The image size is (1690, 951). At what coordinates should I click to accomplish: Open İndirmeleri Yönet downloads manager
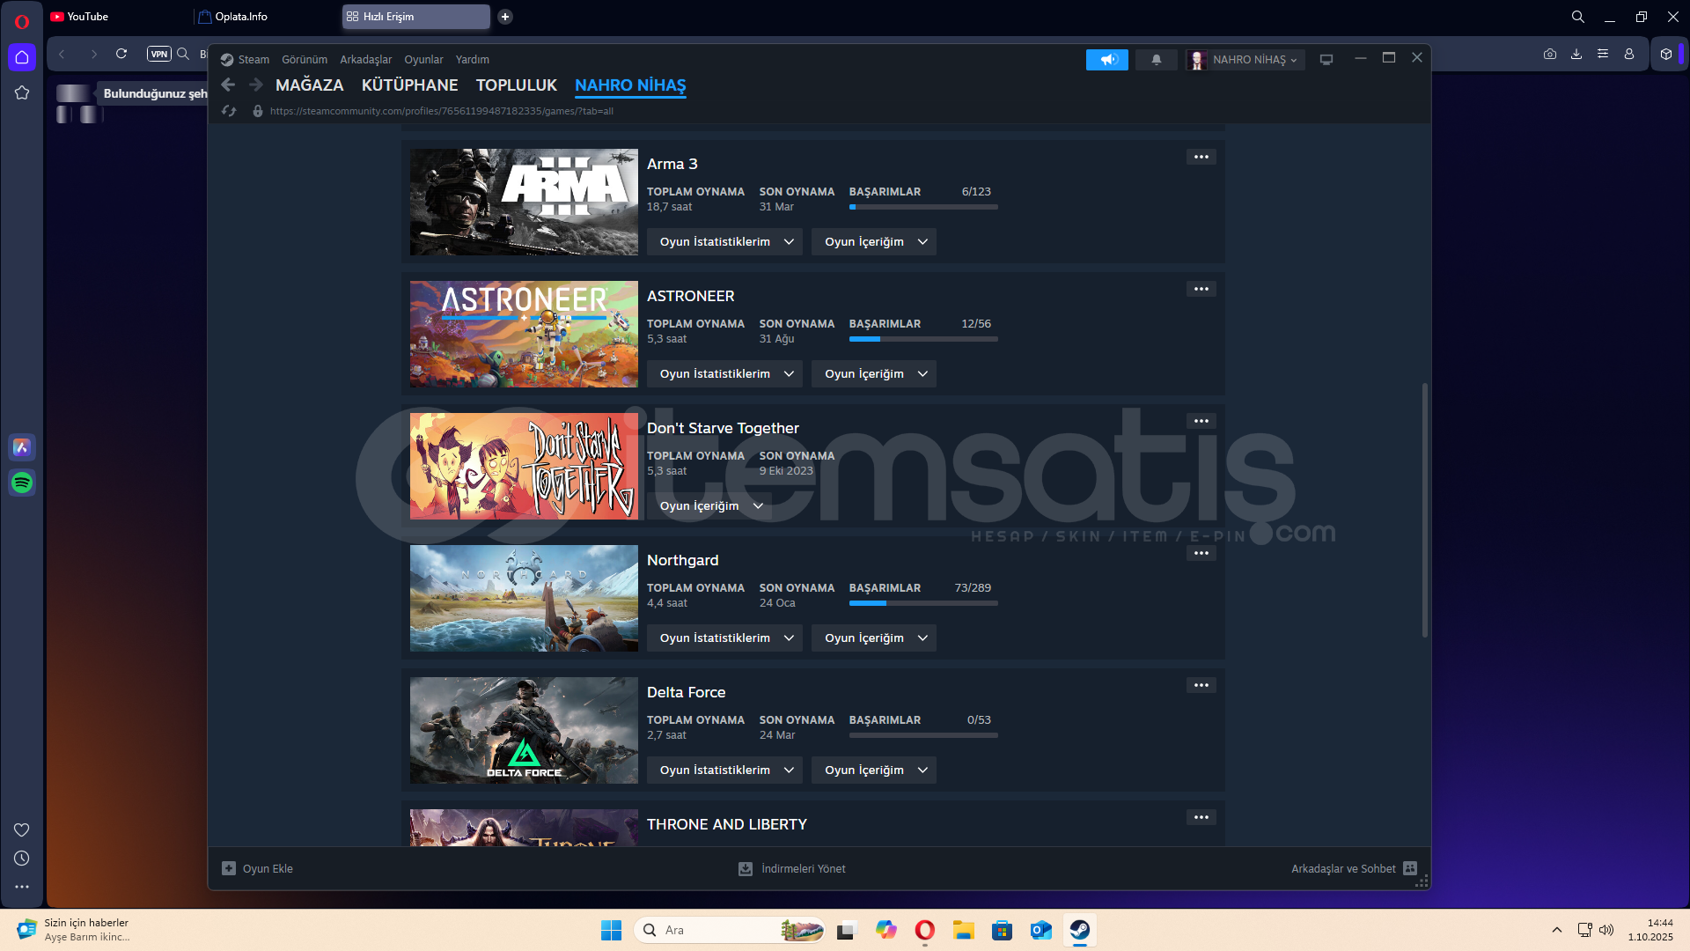tap(792, 868)
